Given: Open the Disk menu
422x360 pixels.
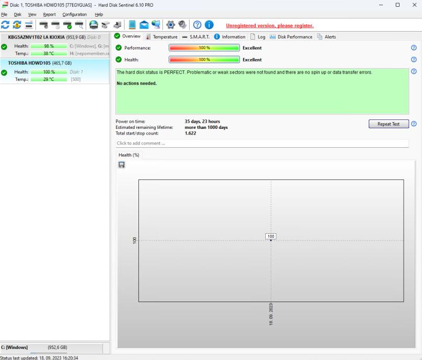Looking at the screenshot, I should click(x=17, y=14).
